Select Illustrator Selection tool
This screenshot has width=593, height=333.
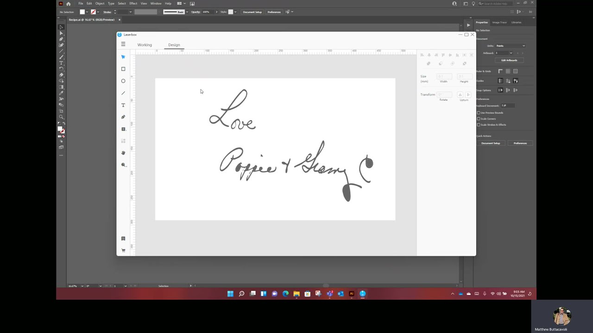(61, 27)
